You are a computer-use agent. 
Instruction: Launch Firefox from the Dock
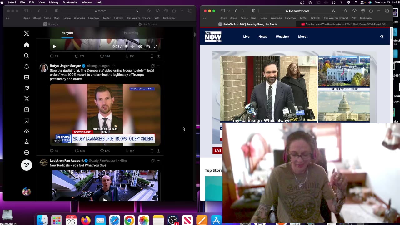85,221
